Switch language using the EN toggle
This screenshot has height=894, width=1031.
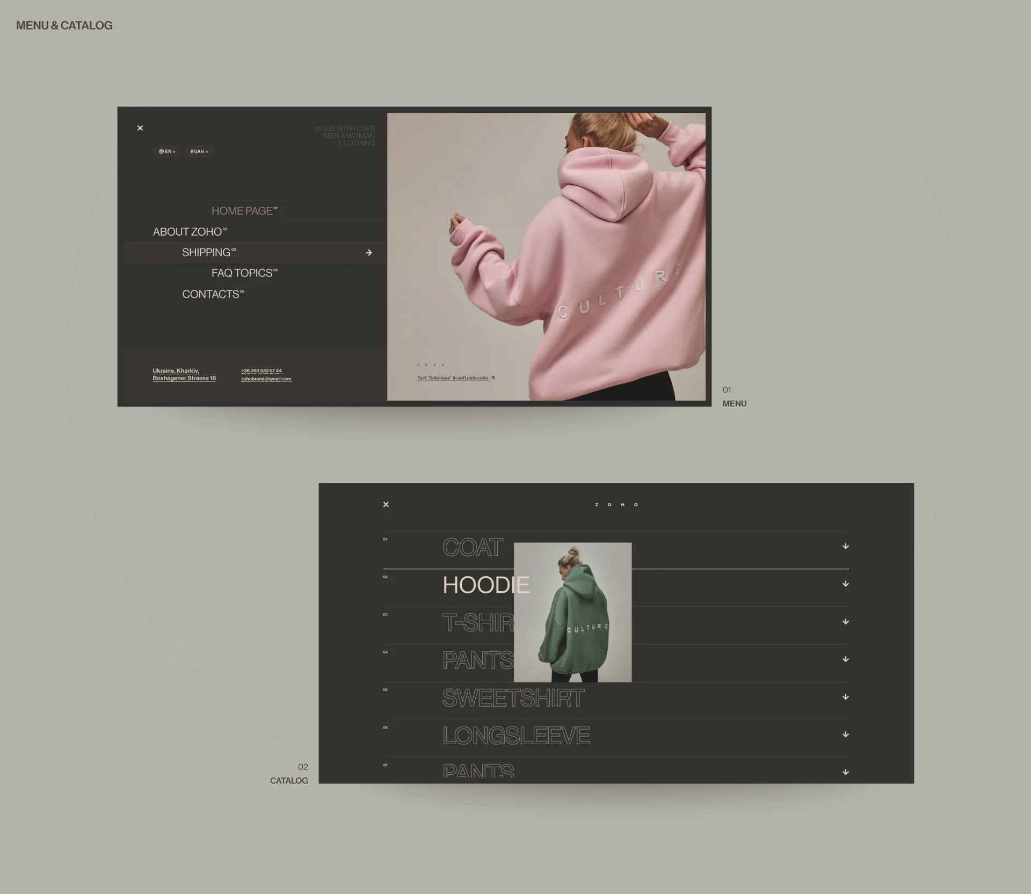click(x=167, y=151)
